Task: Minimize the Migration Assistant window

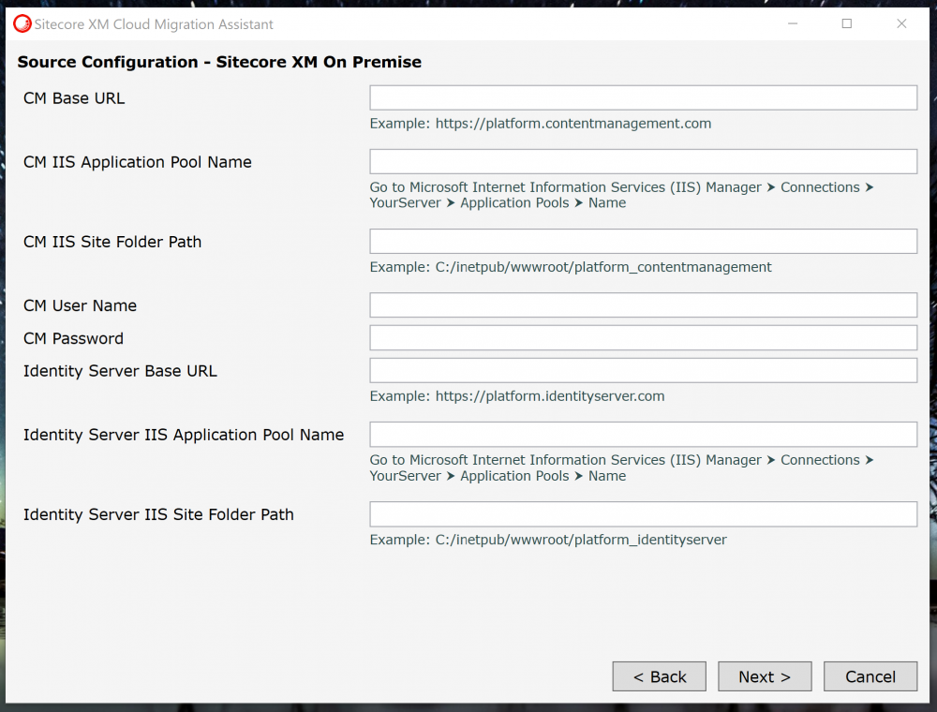Action: 793,24
